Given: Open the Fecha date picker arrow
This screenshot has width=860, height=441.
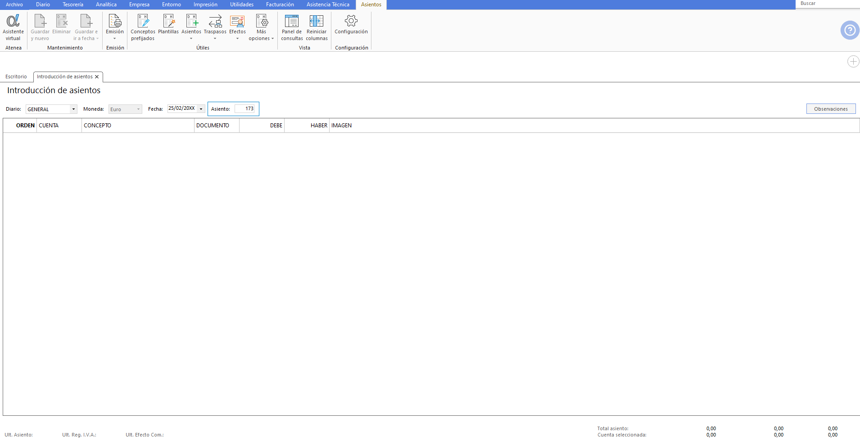Looking at the screenshot, I should [x=201, y=109].
